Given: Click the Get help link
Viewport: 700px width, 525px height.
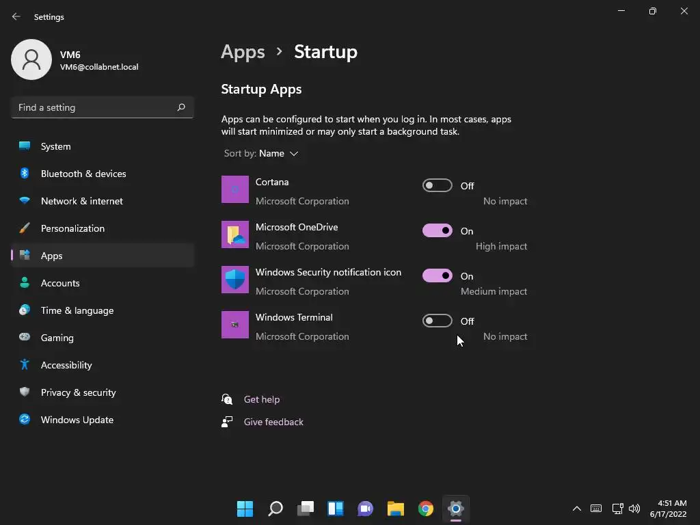Looking at the screenshot, I should 262,399.
